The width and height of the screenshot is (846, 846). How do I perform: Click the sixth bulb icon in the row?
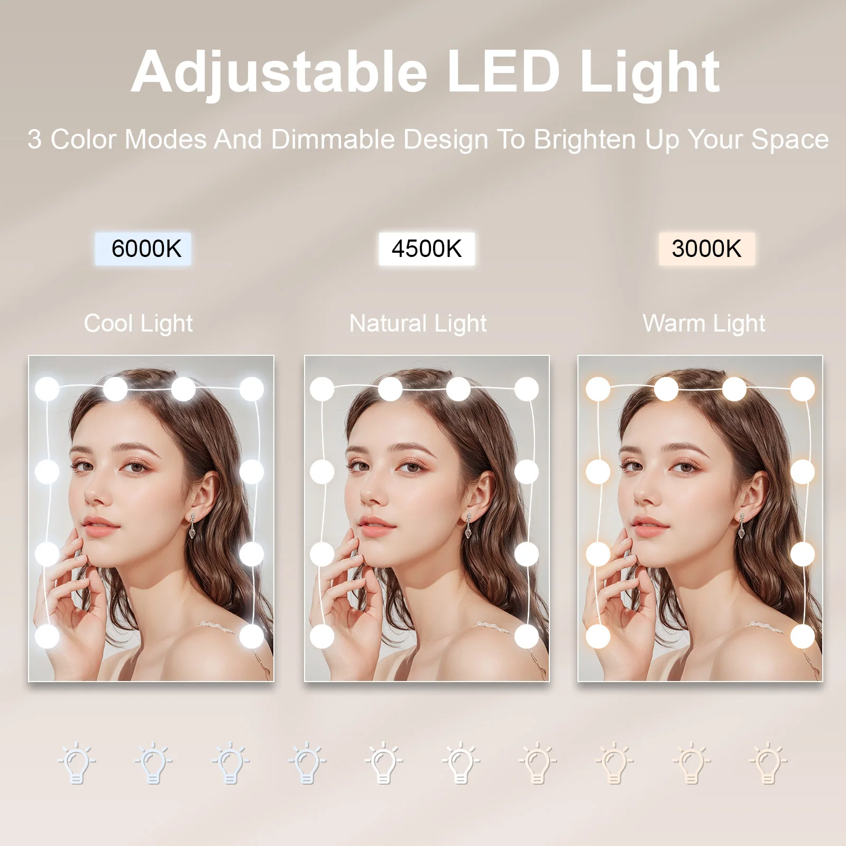(461, 762)
